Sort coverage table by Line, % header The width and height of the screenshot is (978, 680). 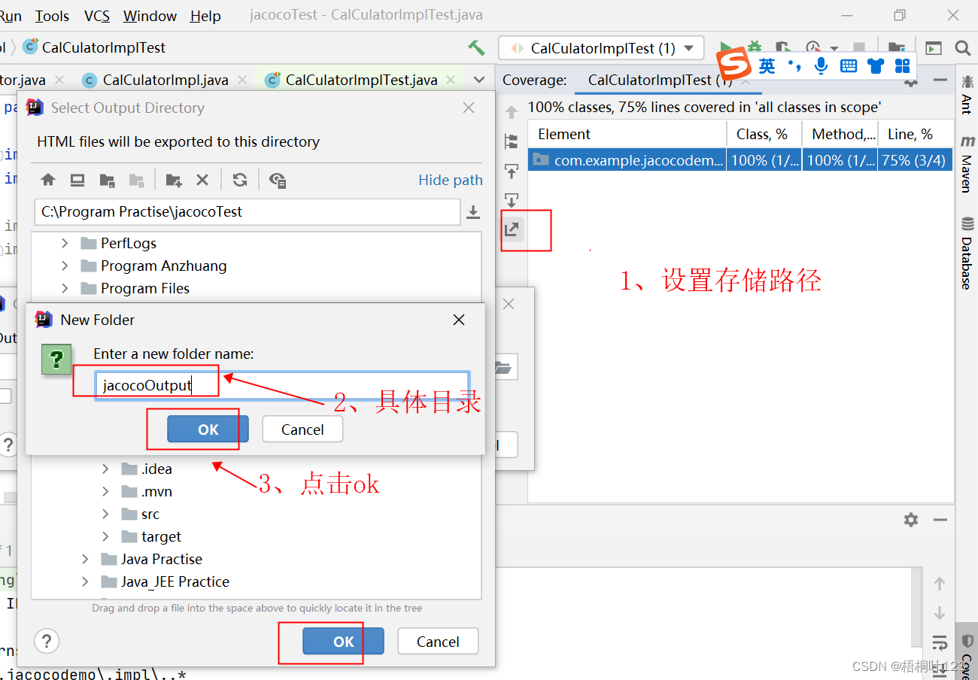pos(915,134)
